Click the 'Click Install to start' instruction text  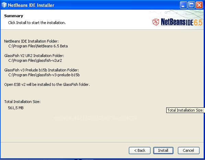(x=37, y=23)
